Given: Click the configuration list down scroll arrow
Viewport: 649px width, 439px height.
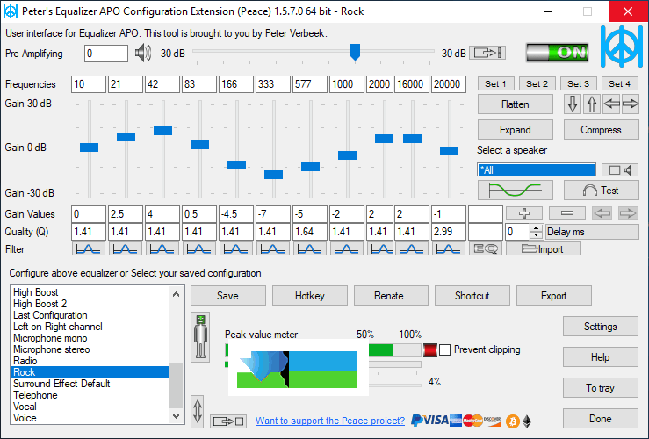Looking at the screenshot, I should 176,416.
